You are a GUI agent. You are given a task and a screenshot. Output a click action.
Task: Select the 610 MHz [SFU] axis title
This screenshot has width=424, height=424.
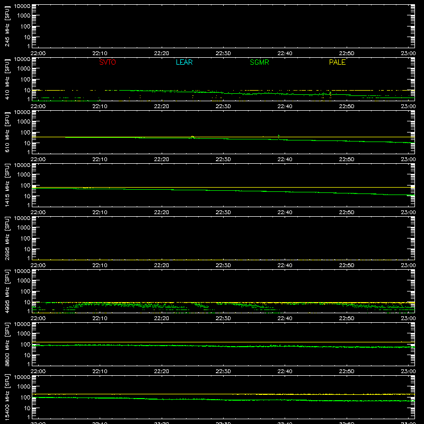7,132
